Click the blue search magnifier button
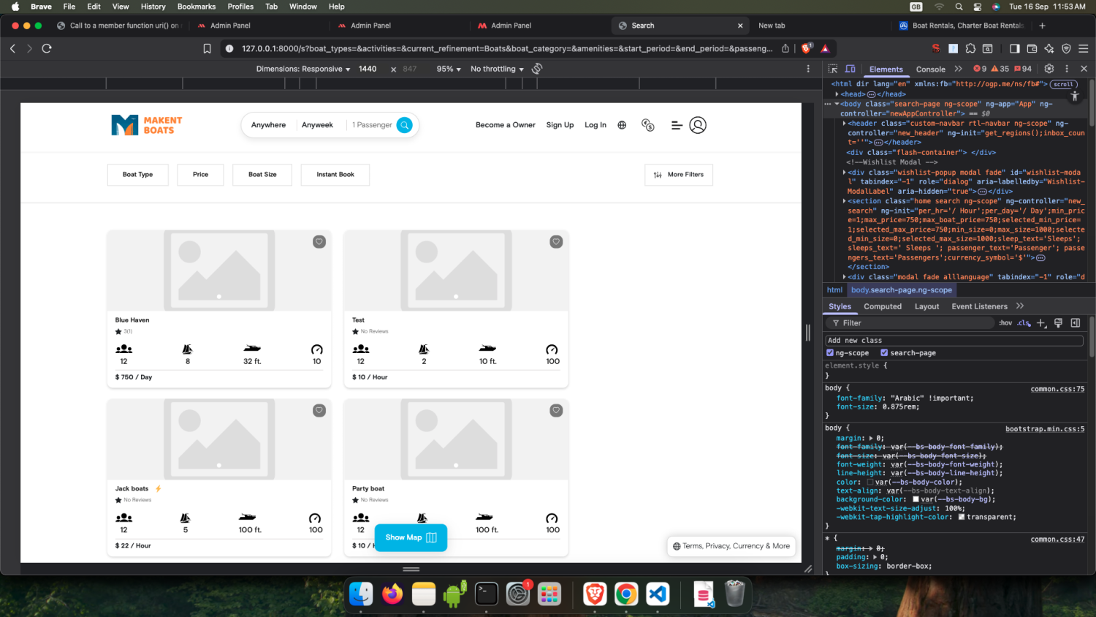The height and width of the screenshot is (617, 1096). tap(404, 125)
